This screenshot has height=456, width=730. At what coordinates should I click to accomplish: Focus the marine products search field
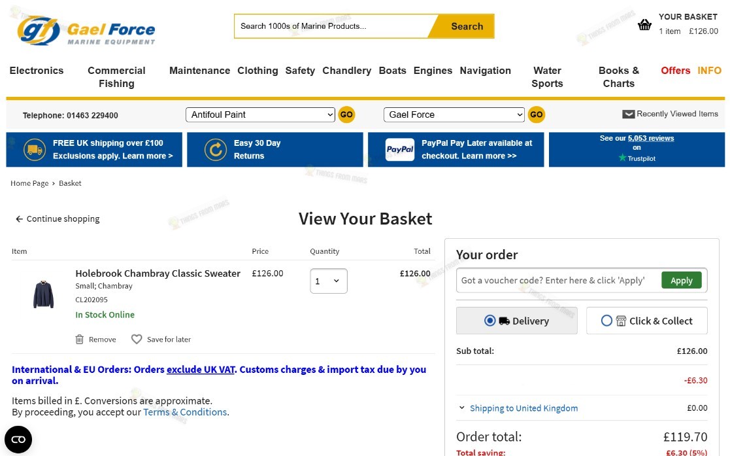click(x=331, y=26)
